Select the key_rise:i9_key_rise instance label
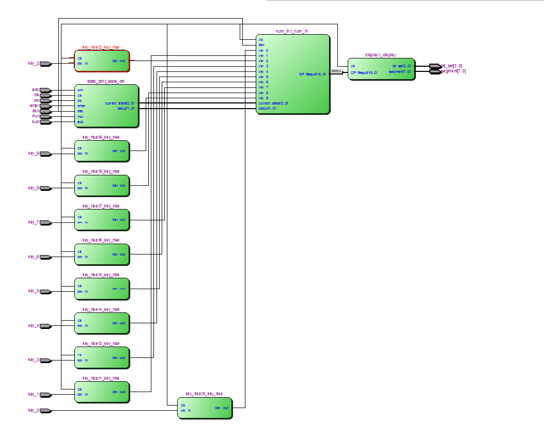The height and width of the screenshot is (435, 544). pyautogui.click(x=101, y=137)
